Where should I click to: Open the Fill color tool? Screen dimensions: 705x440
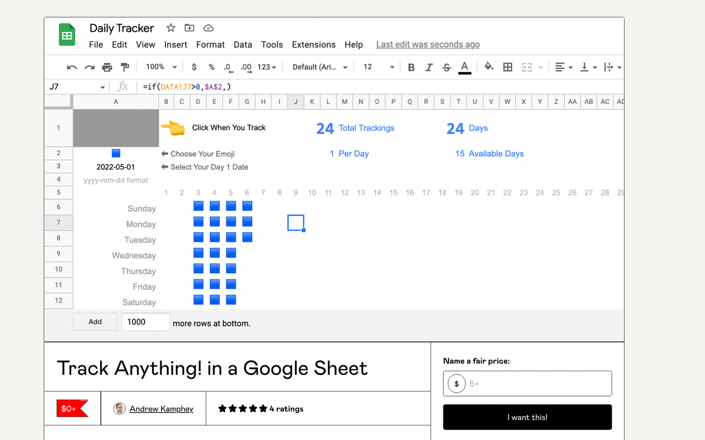coord(489,67)
